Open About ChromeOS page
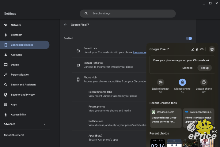The width and height of the screenshot is (220, 147). (14, 135)
